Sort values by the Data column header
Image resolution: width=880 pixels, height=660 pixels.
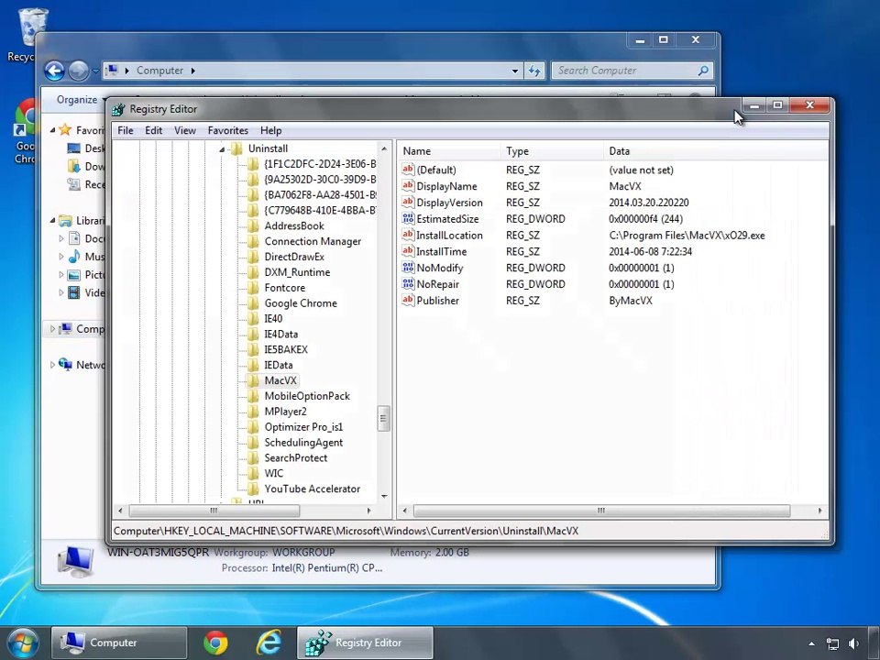click(715, 151)
